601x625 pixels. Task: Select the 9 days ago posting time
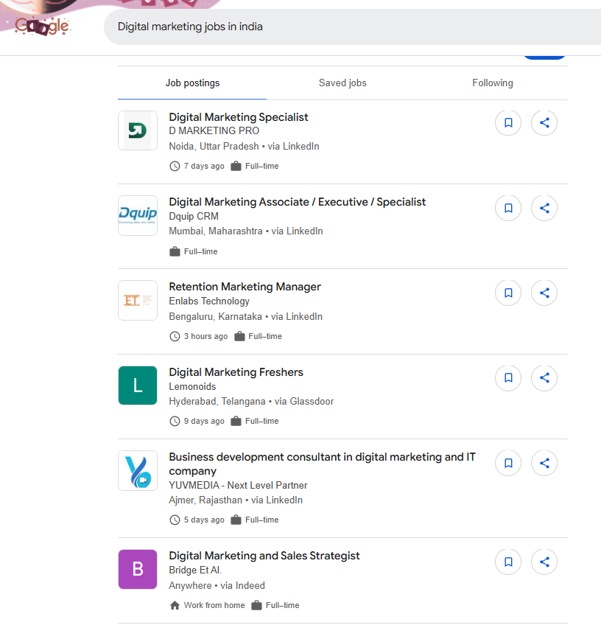(204, 422)
